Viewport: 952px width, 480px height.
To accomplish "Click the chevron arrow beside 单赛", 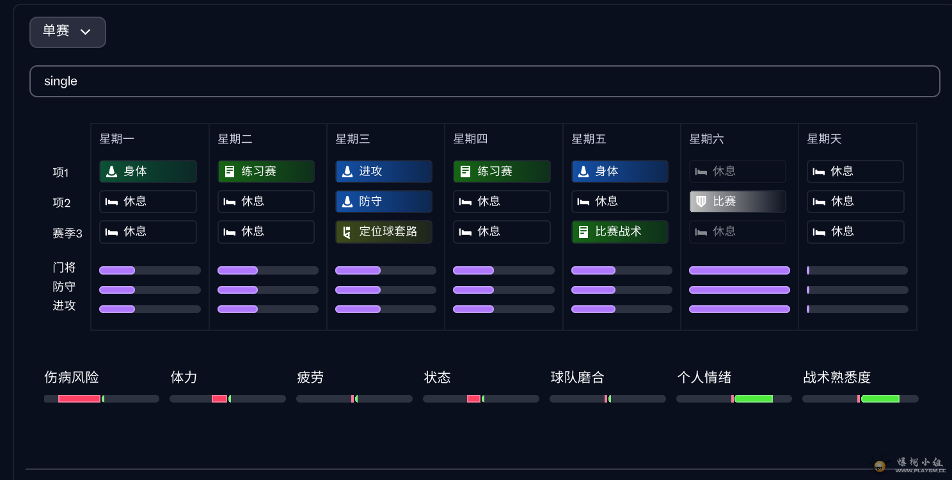I will (85, 32).
